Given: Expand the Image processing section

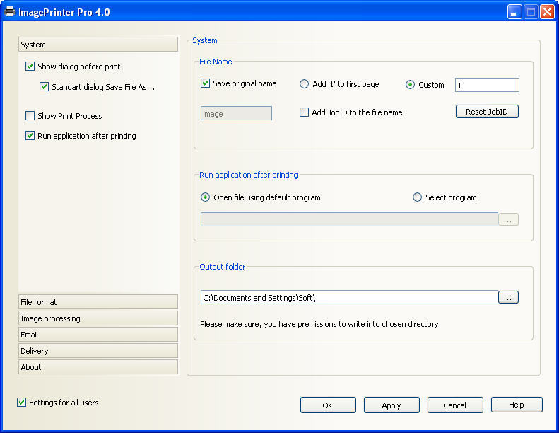Looking at the screenshot, I should 98,318.
